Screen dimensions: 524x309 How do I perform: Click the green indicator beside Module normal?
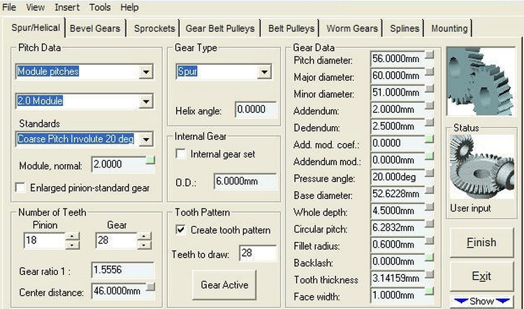pyautogui.click(x=150, y=162)
